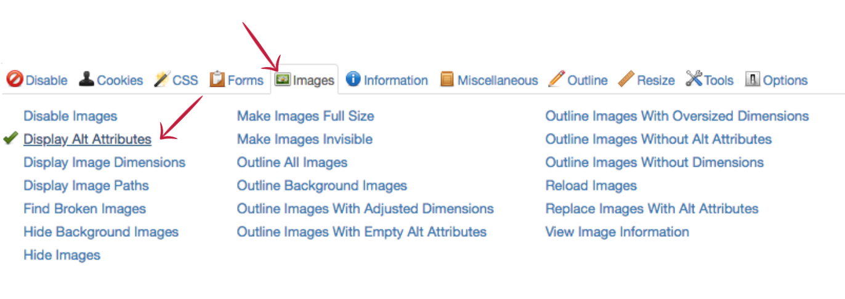
Task: Click the Options toolbar icon
Action: 752,79
